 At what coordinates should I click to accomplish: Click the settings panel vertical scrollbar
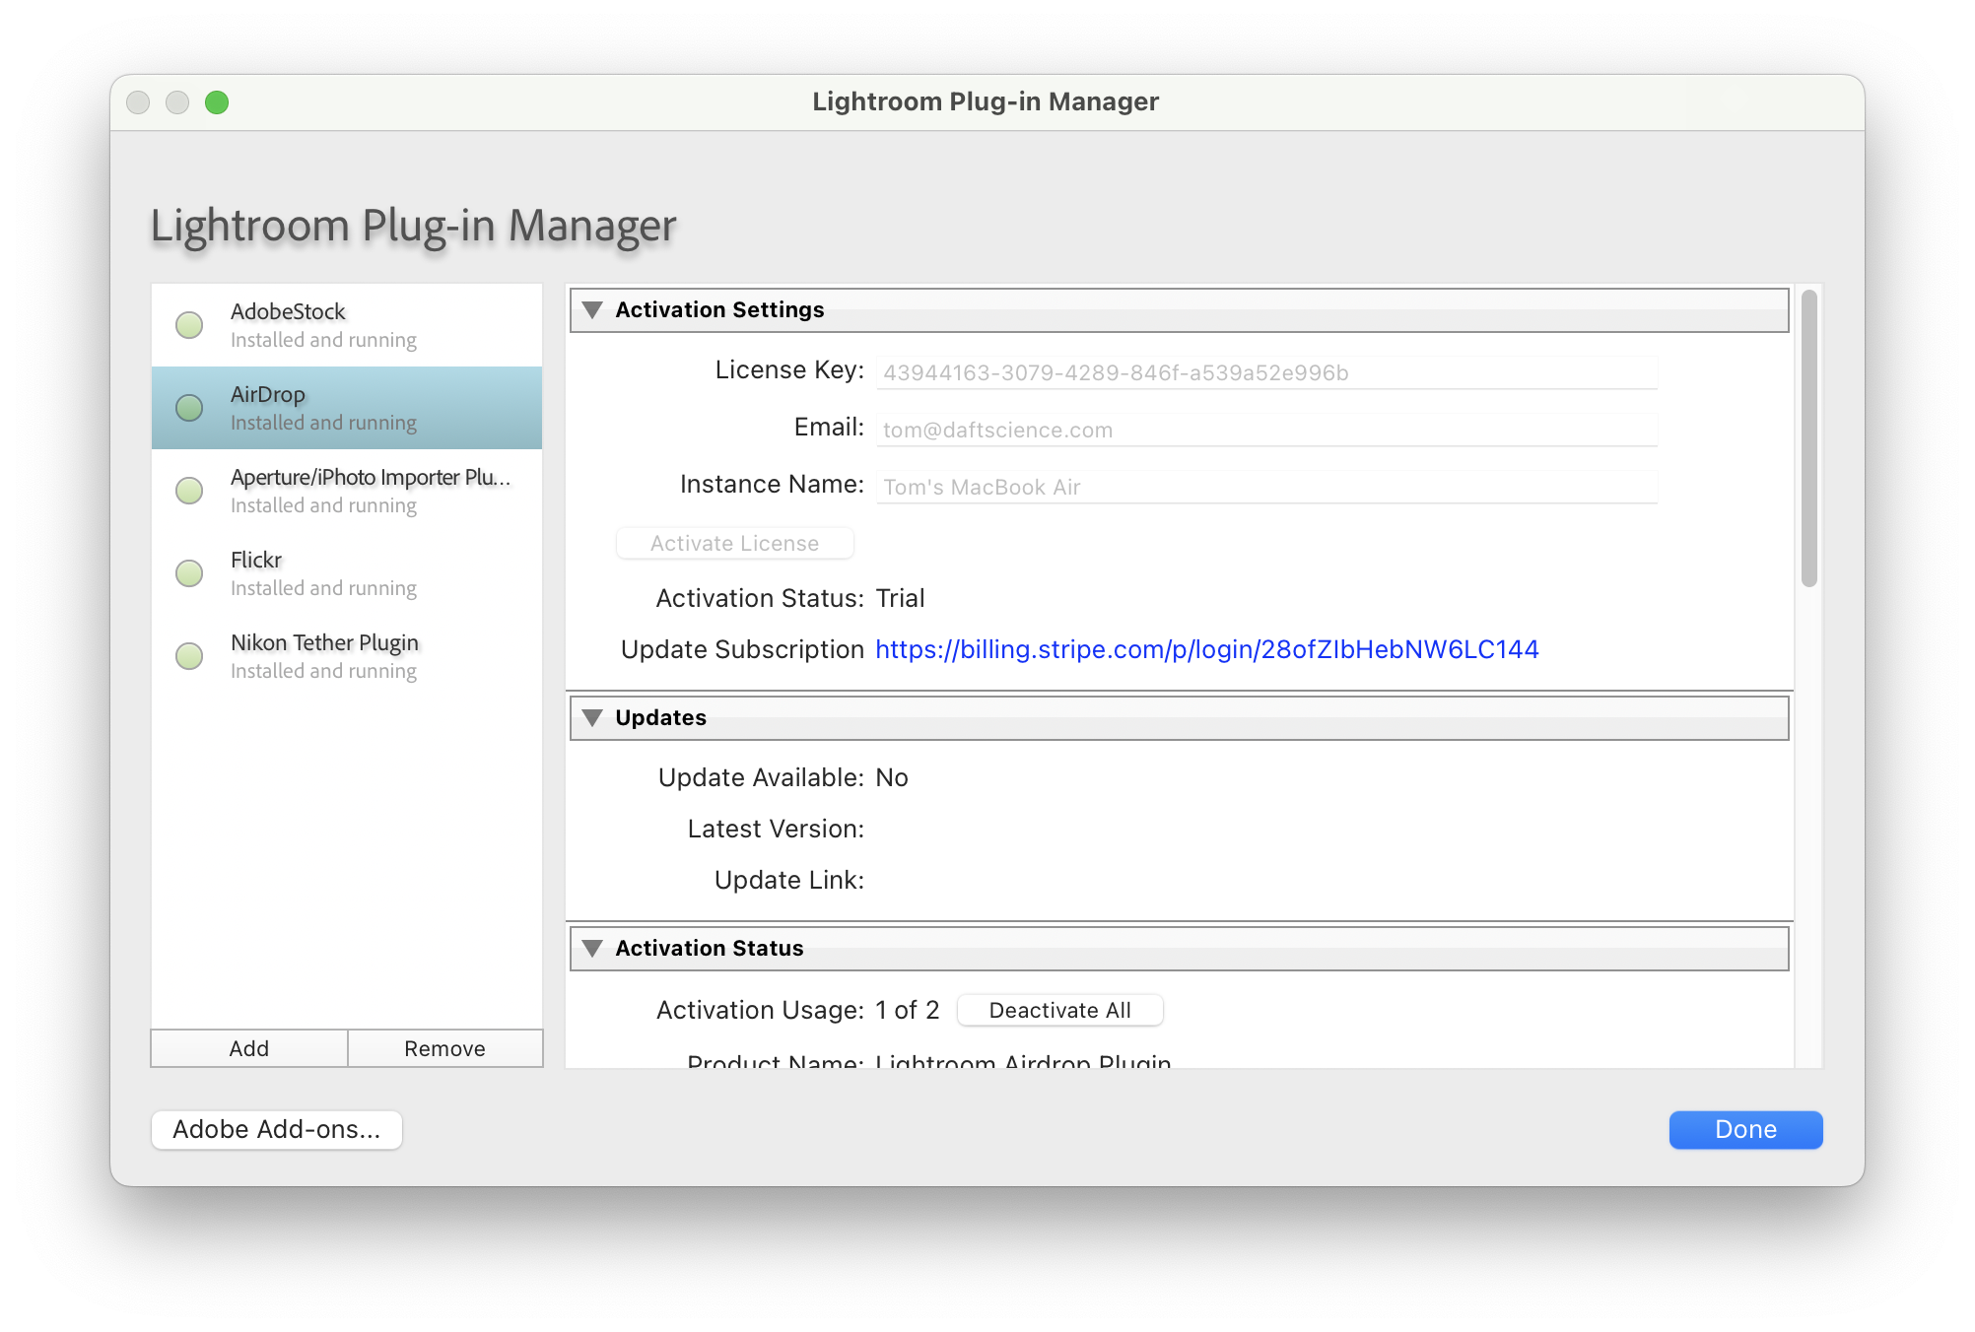pyautogui.click(x=1808, y=439)
